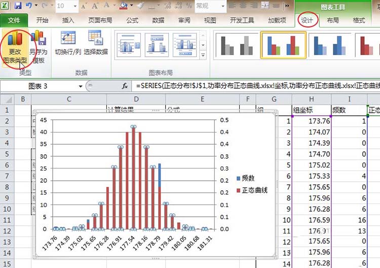The image size is (380, 268).
Task: Open the 设计 chart tools tab
Action: (307, 20)
